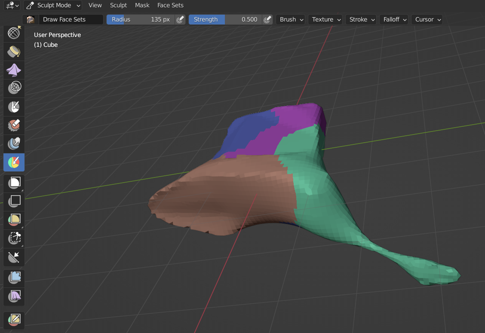The width and height of the screenshot is (485, 333).
Task: Adjust the Radius slider to change brush size
Action: coord(142,19)
